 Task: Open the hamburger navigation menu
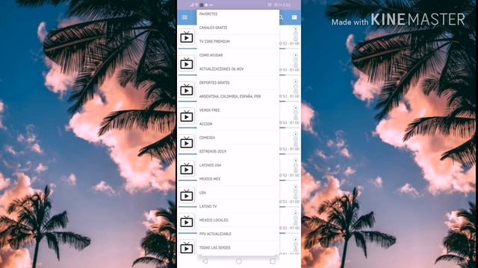[x=184, y=17]
